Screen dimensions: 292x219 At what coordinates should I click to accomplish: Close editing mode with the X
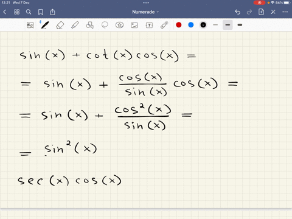[x=273, y=12]
